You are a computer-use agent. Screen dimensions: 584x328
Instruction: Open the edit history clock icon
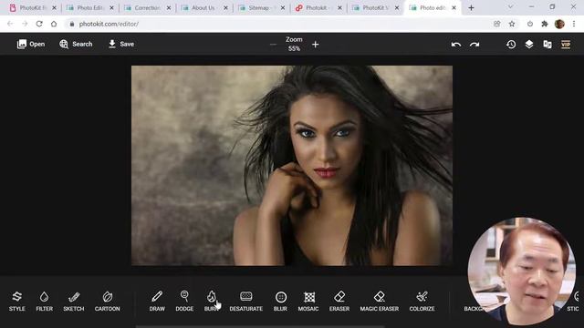click(511, 45)
